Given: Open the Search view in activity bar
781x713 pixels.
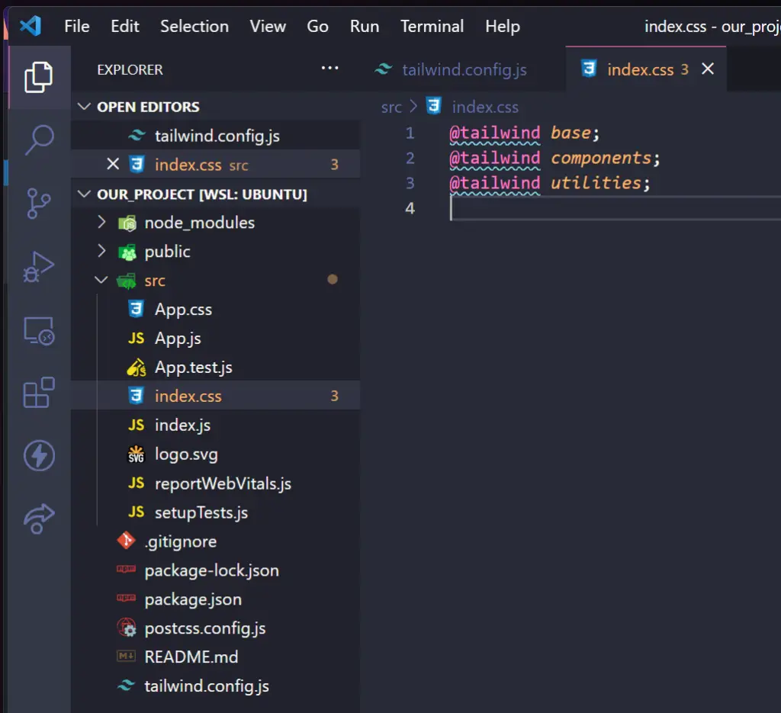Looking at the screenshot, I should click(39, 140).
